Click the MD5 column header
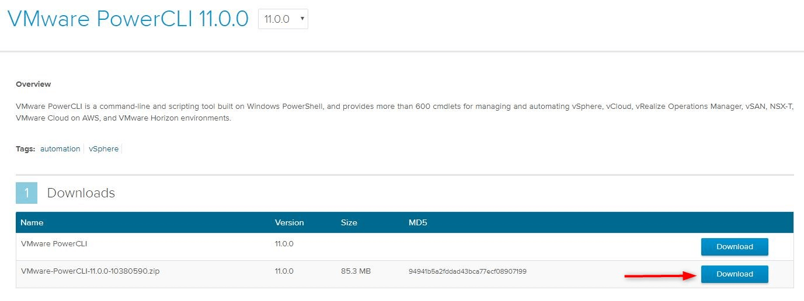 [x=418, y=222]
